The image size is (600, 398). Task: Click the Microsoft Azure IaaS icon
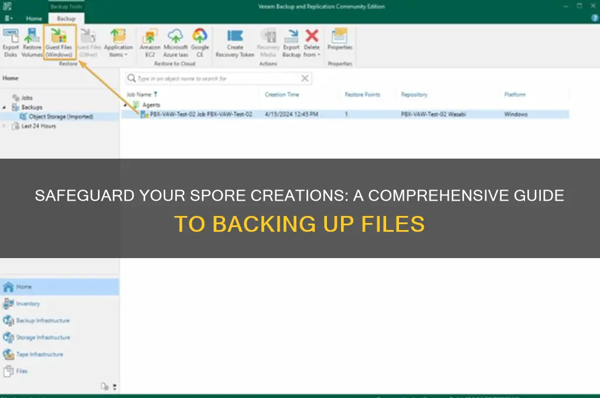pyautogui.click(x=175, y=41)
